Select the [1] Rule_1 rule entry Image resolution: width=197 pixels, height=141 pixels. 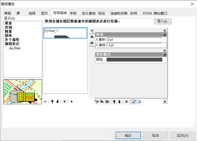coord(65,33)
